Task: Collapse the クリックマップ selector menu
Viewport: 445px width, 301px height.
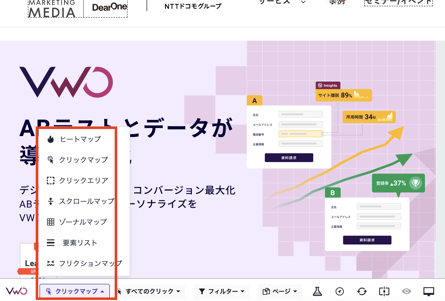Action: pyautogui.click(x=74, y=291)
